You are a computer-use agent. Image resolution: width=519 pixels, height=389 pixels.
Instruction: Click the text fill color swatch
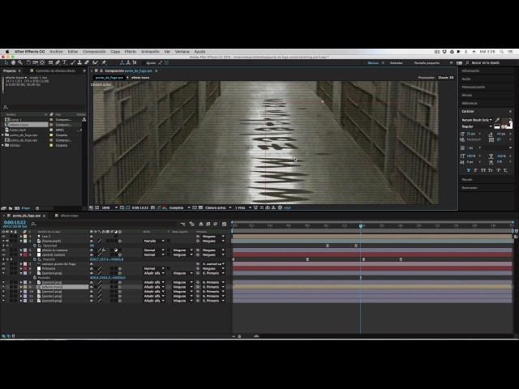point(506,122)
